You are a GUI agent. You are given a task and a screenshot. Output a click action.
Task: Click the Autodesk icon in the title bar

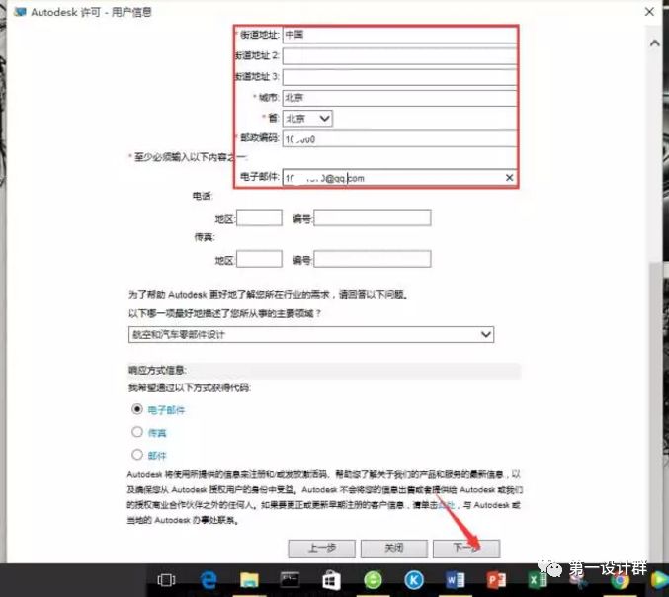click(20, 12)
